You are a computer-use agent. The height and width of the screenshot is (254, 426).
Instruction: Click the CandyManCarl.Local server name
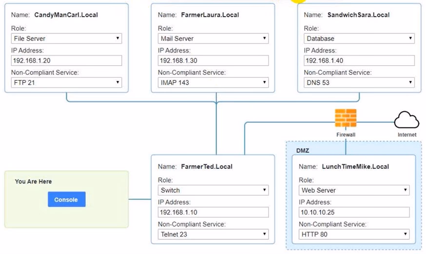66,15
